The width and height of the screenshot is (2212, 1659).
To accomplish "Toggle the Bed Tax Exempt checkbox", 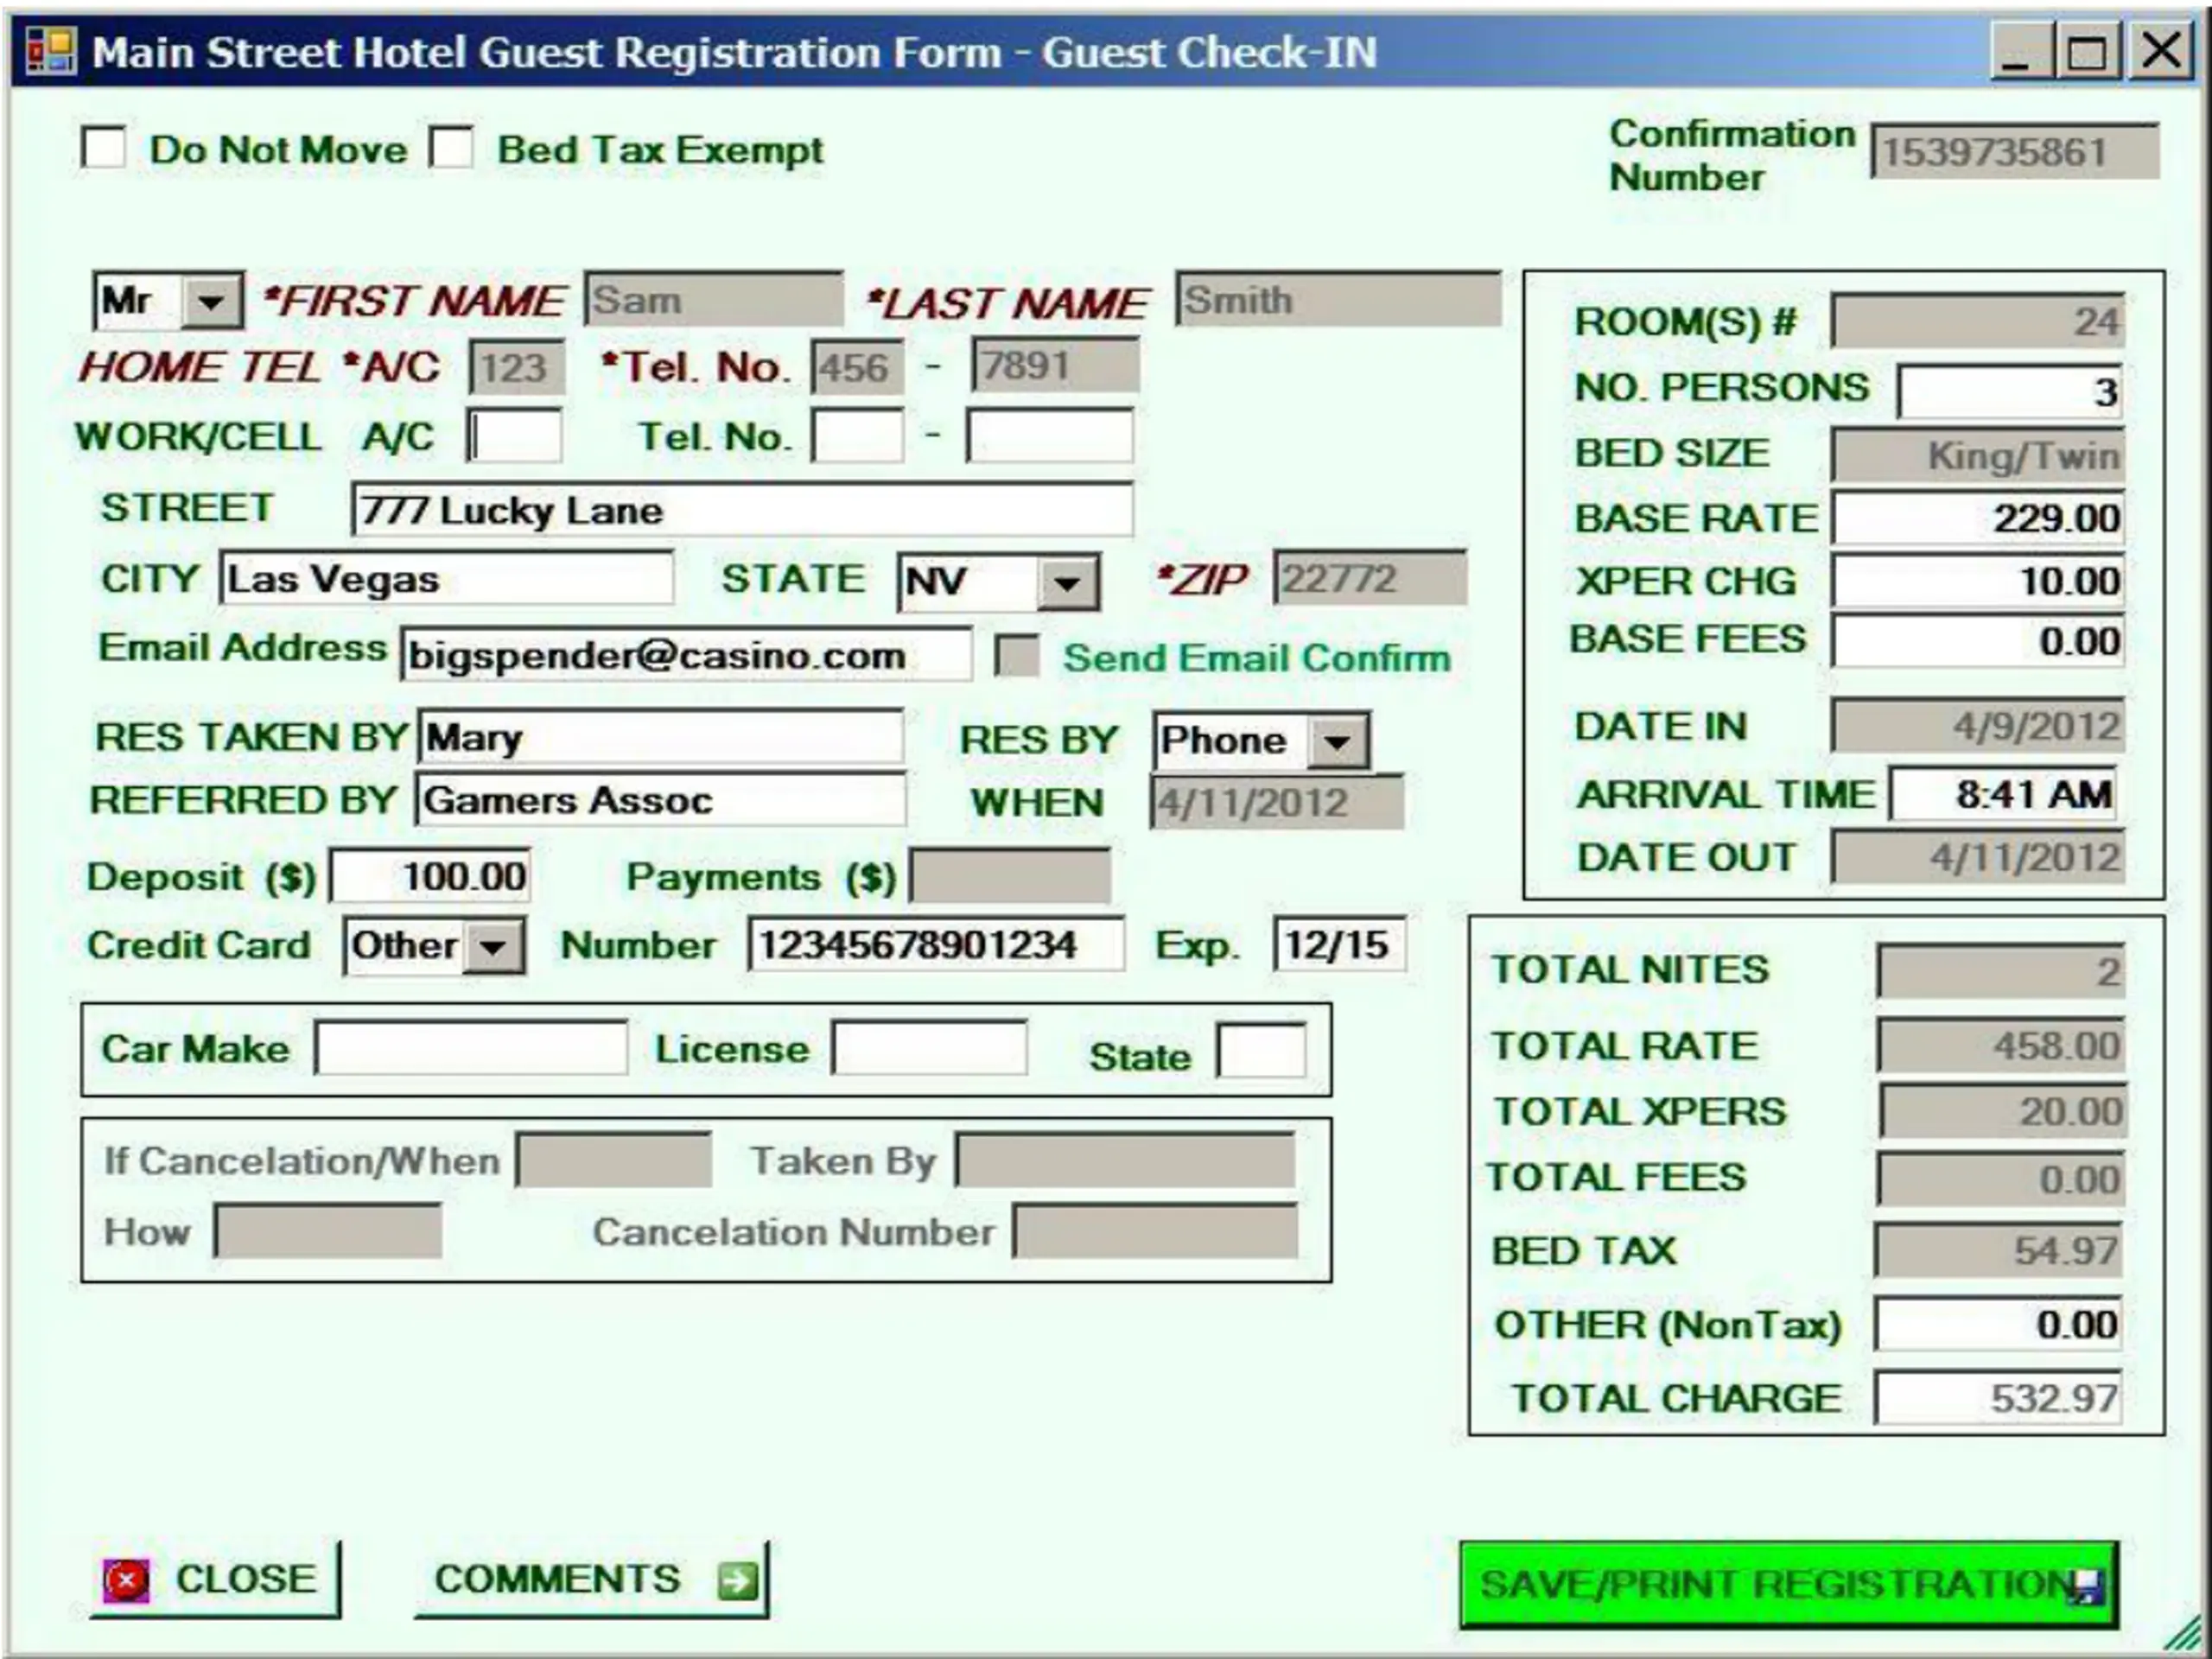I will pyautogui.click(x=451, y=148).
